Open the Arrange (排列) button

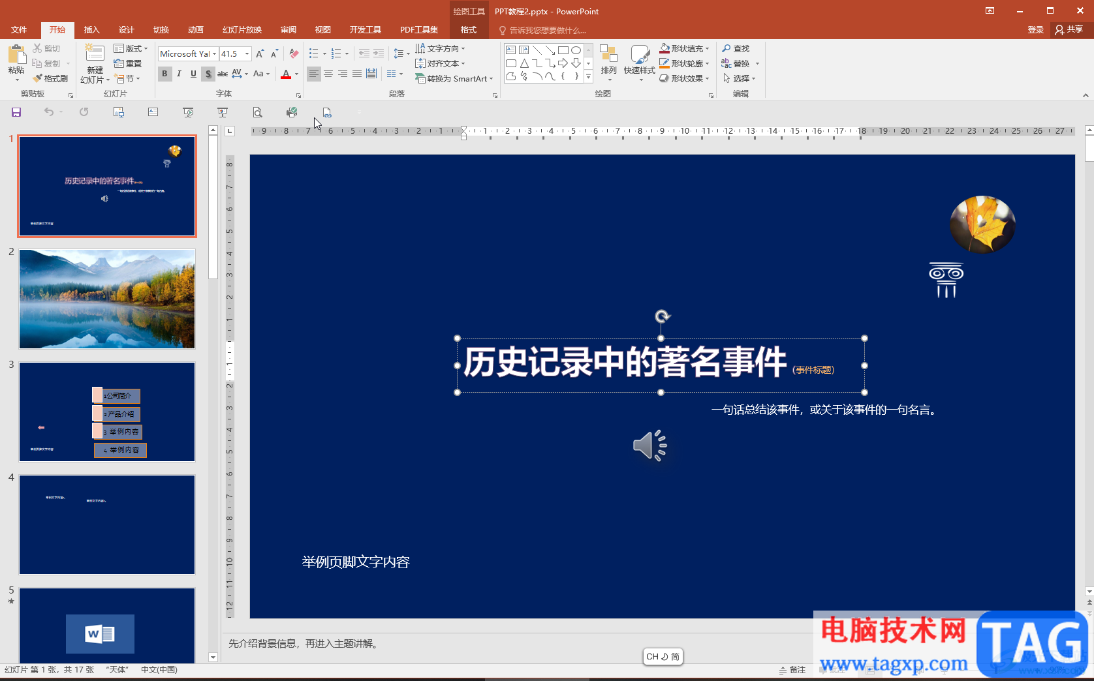coord(608,63)
